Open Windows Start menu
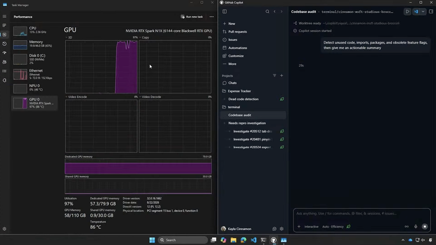 152,240
